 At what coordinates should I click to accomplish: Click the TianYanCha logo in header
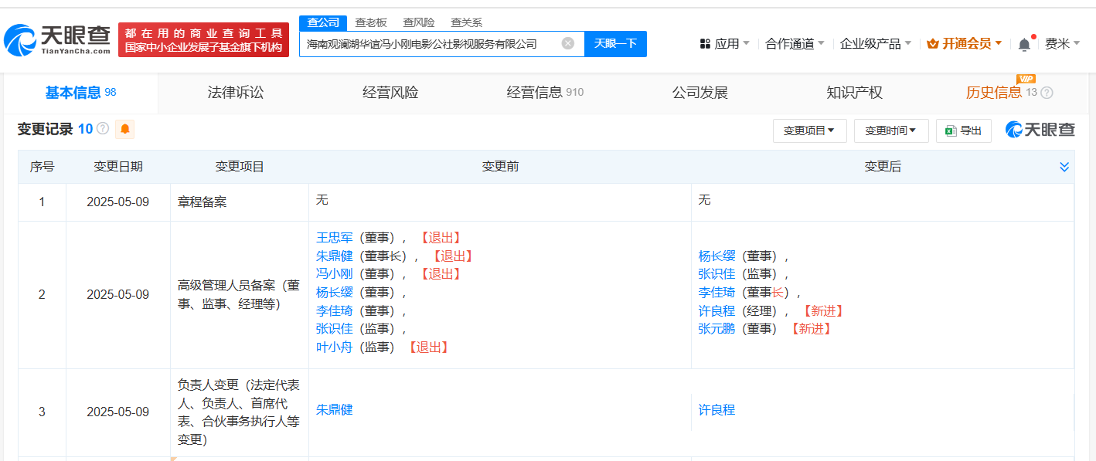pos(58,39)
